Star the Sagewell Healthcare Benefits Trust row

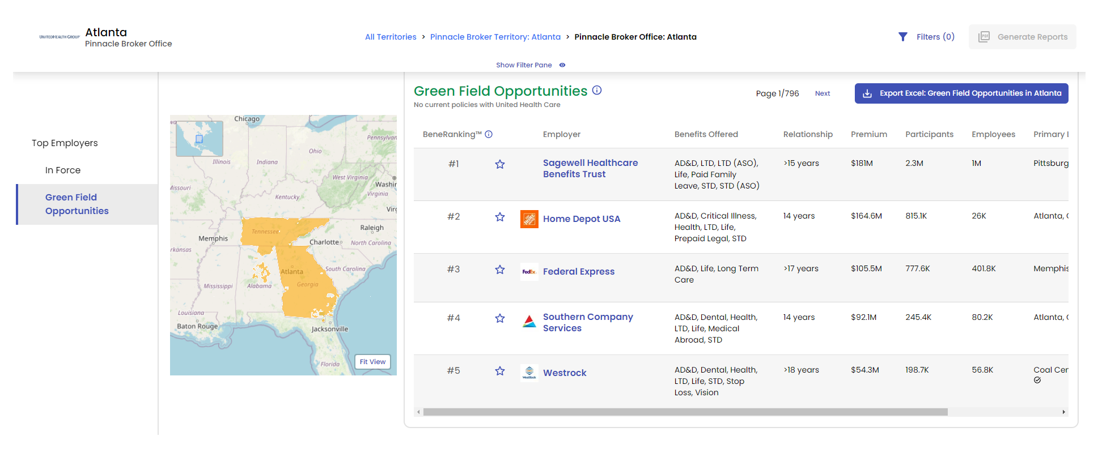point(500,164)
